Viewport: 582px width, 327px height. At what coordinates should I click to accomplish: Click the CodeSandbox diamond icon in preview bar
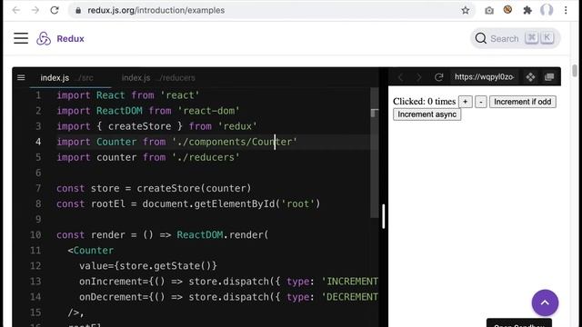point(530,77)
